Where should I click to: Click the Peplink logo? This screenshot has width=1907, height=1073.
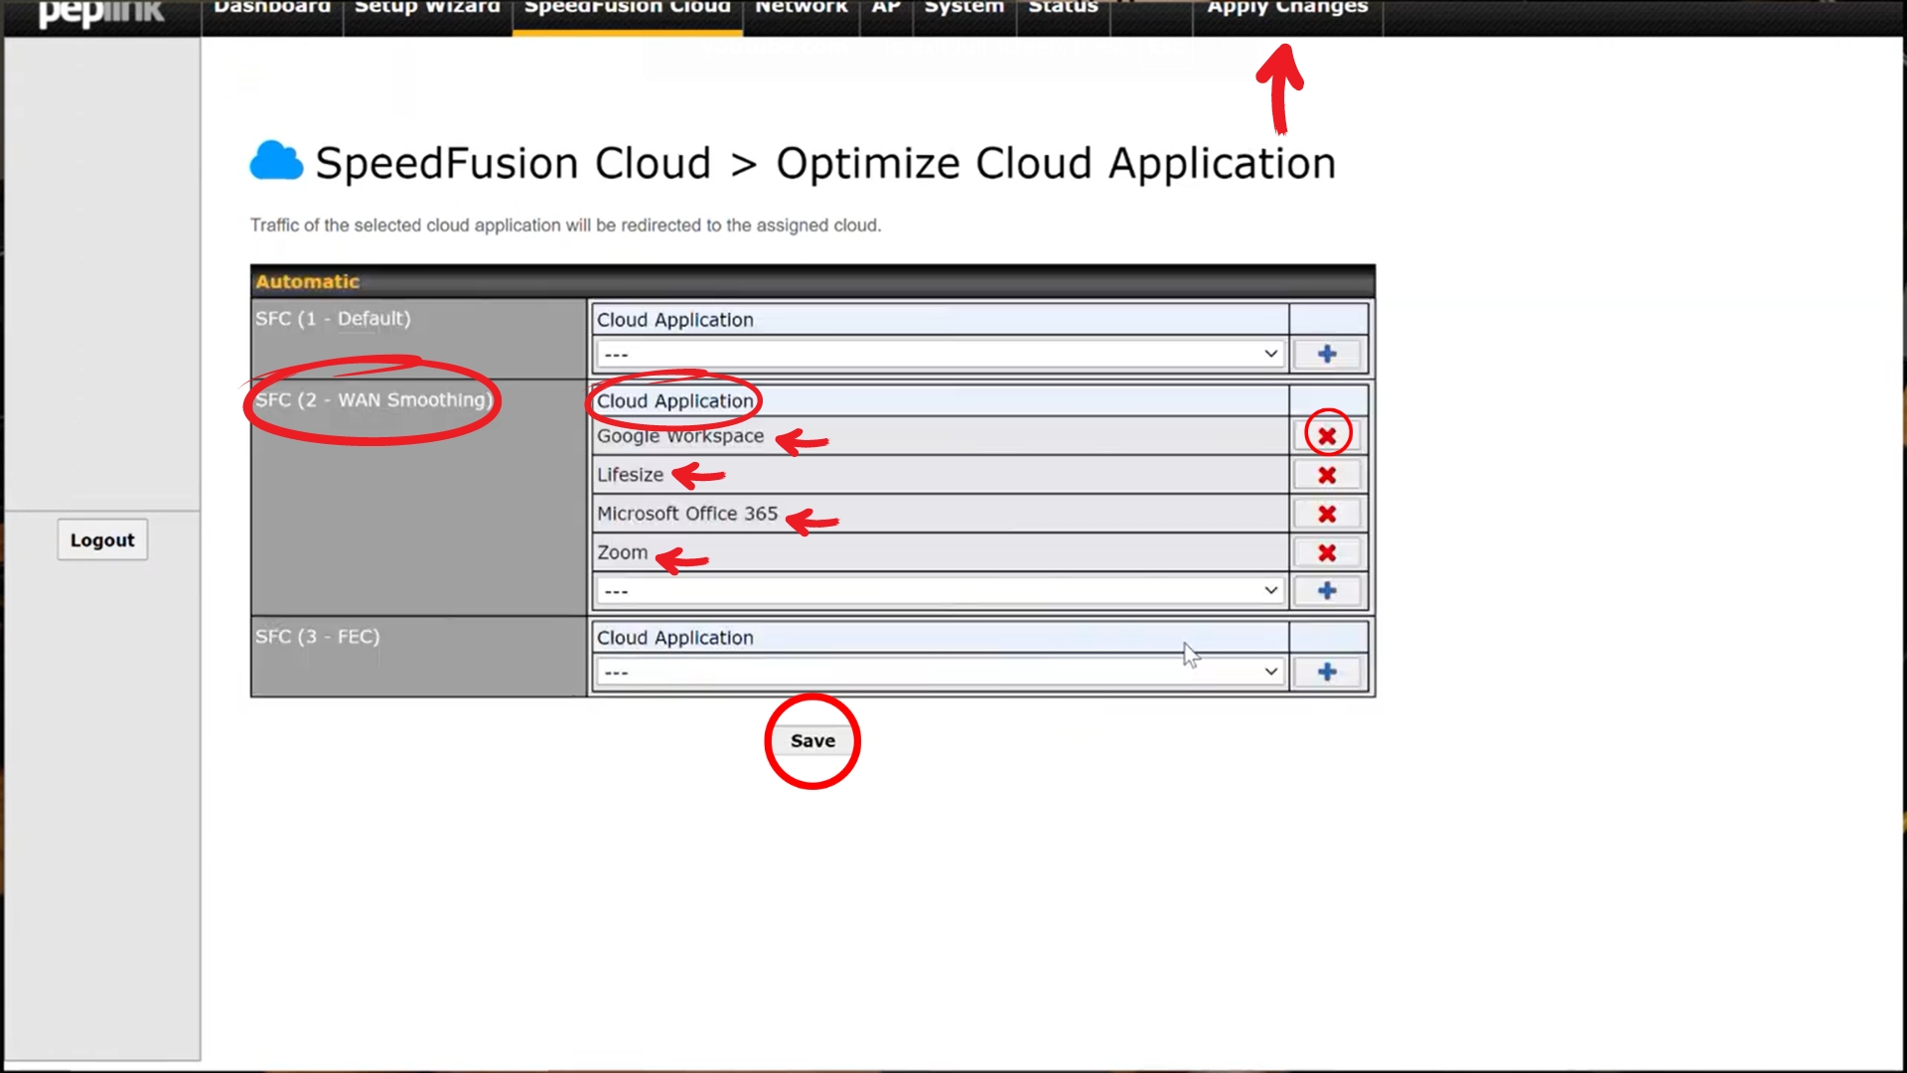[101, 12]
